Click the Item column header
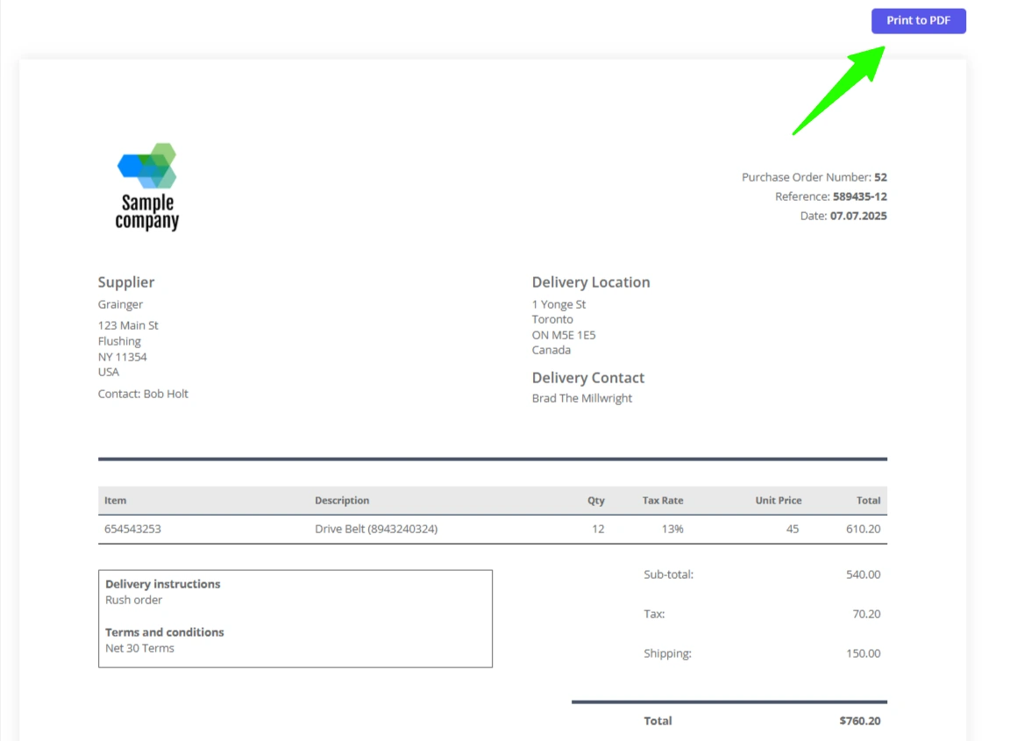 pyautogui.click(x=116, y=501)
